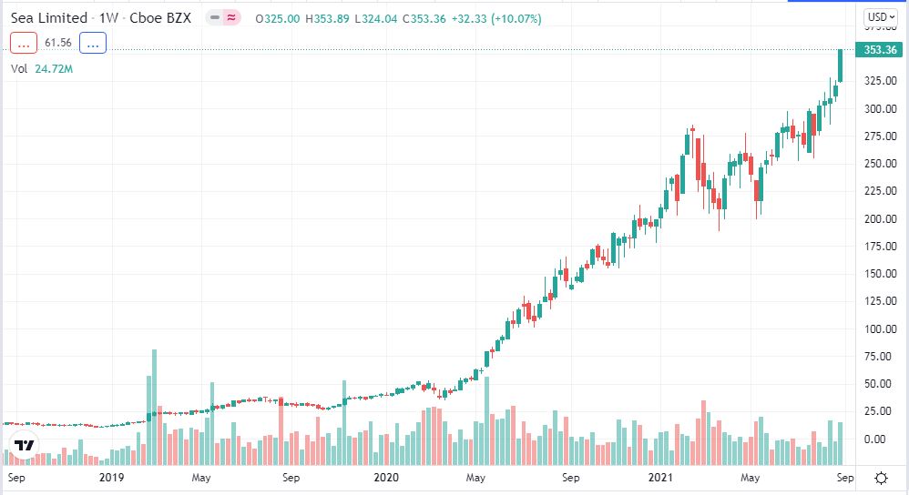Click the 2021 label on time axis
The width and height of the screenshot is (909, 495).
click(660, 478)
